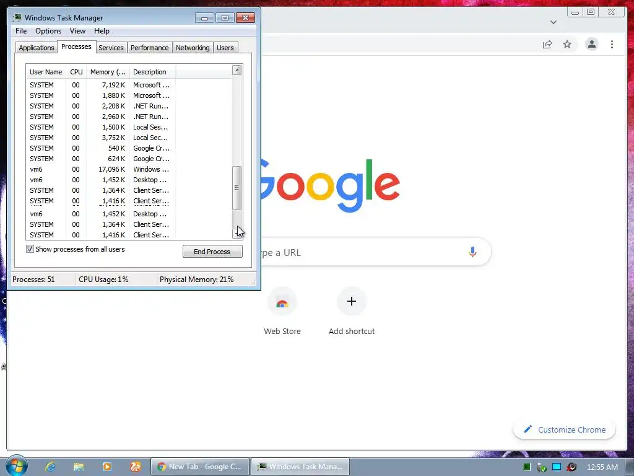Select the .NET Run row with 2,960 K
The width and height of the screenshot is (634, 476).
click(129, 117)
